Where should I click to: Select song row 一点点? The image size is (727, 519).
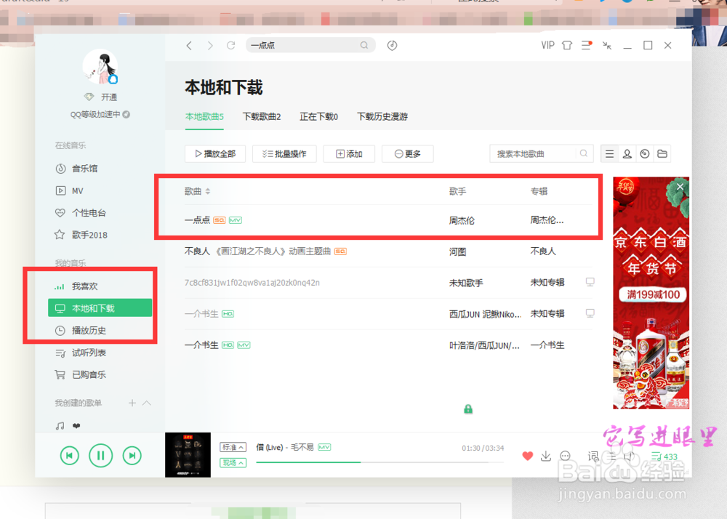(x=388, y=220)
